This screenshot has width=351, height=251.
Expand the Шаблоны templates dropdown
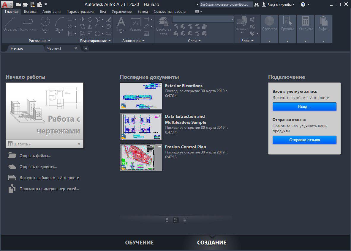tap(79, 144)
